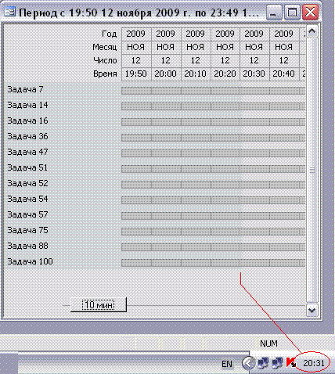This screenshot has width=335, height=374.
Task: Click the 19:50 time column header
Action: pos(136,74)
